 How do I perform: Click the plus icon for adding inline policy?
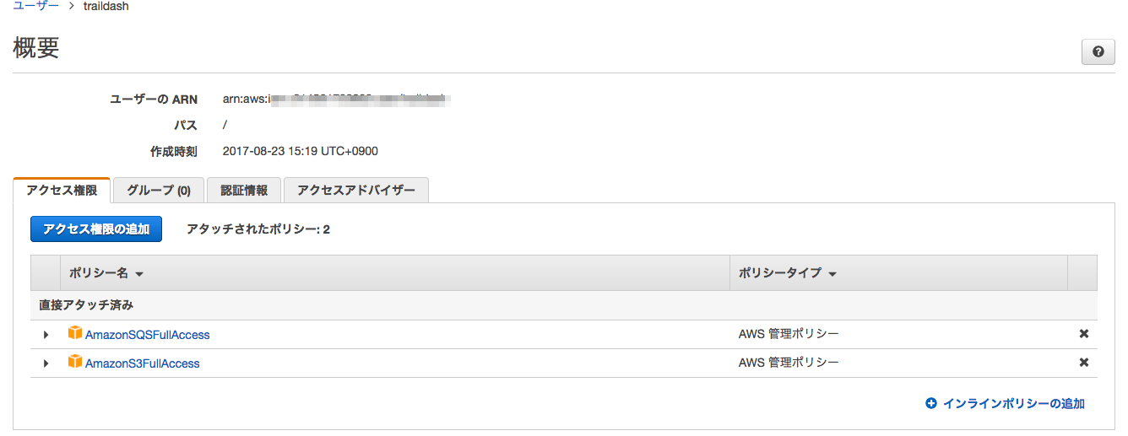[931, 404]
